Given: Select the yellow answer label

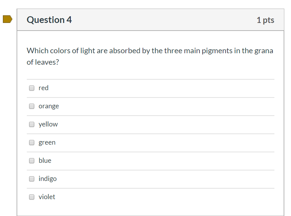Looking at the screenshot, I should tap(48, 124).
